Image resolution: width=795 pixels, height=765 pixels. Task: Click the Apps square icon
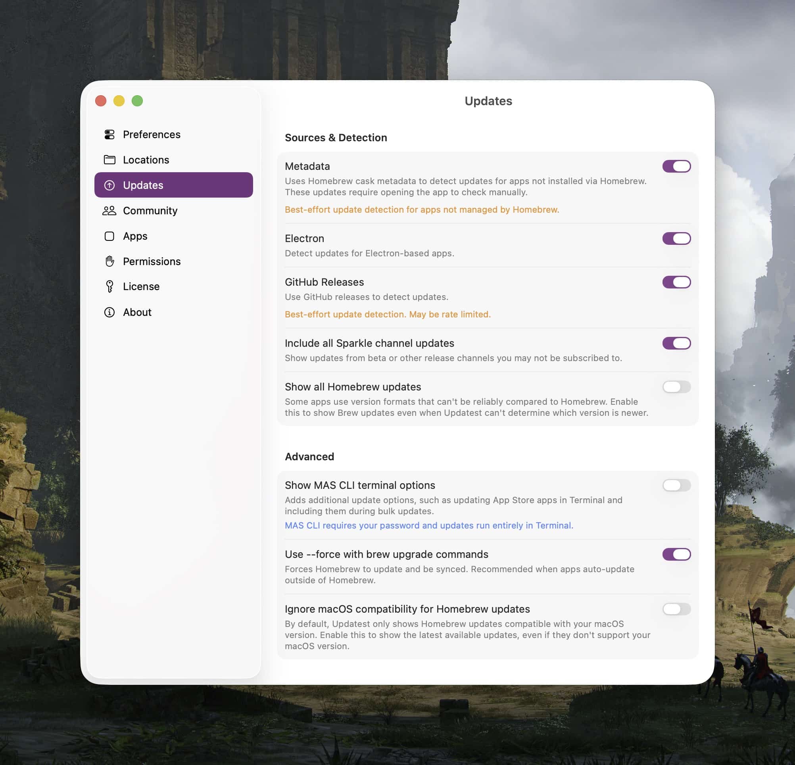(x=109, y=236)
